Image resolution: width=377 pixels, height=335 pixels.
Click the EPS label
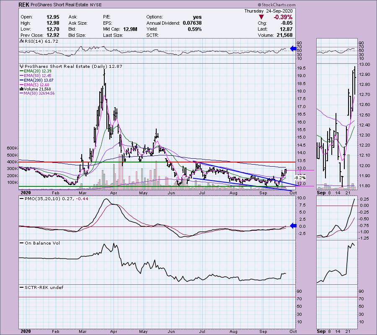[108, 23]
